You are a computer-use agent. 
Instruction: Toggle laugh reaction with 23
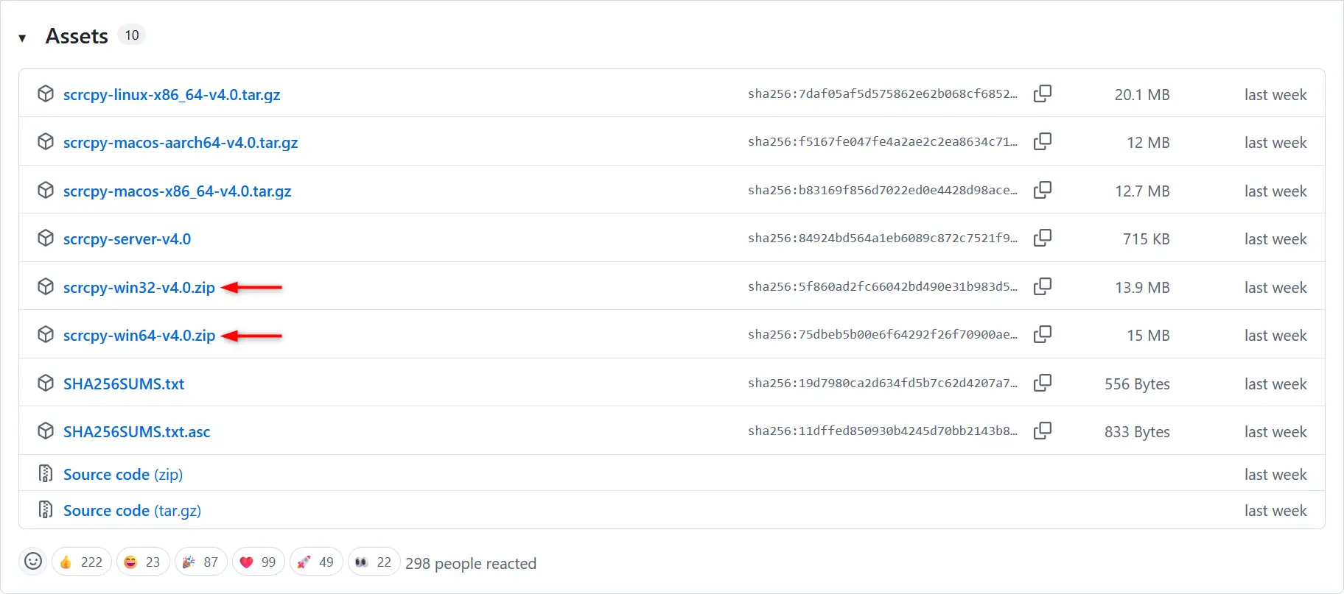[143, 562]
